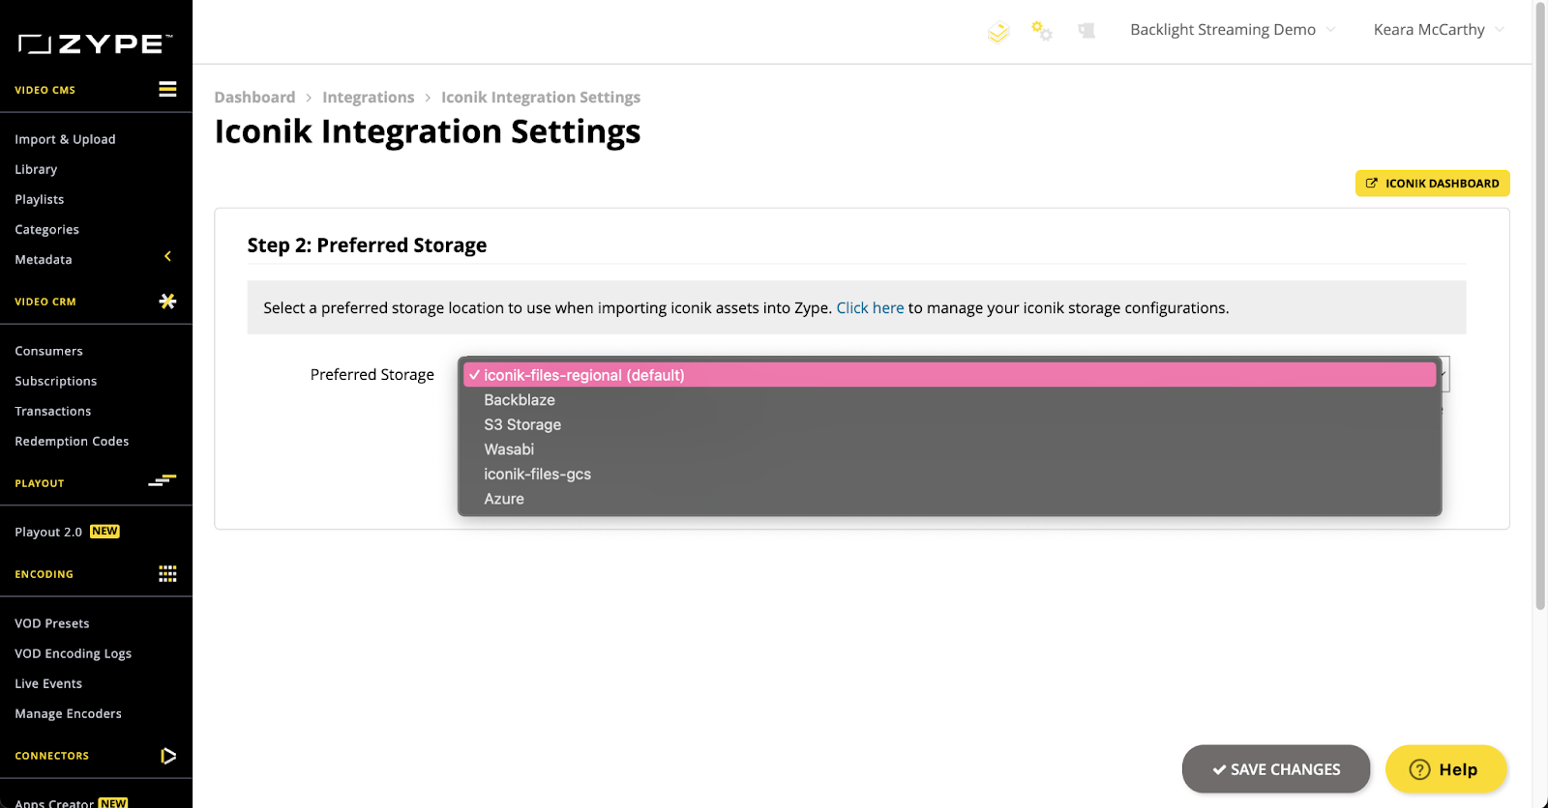Open Live Events in sidebar
This screenshot has height=808, width=1548.
pos(48,683)
